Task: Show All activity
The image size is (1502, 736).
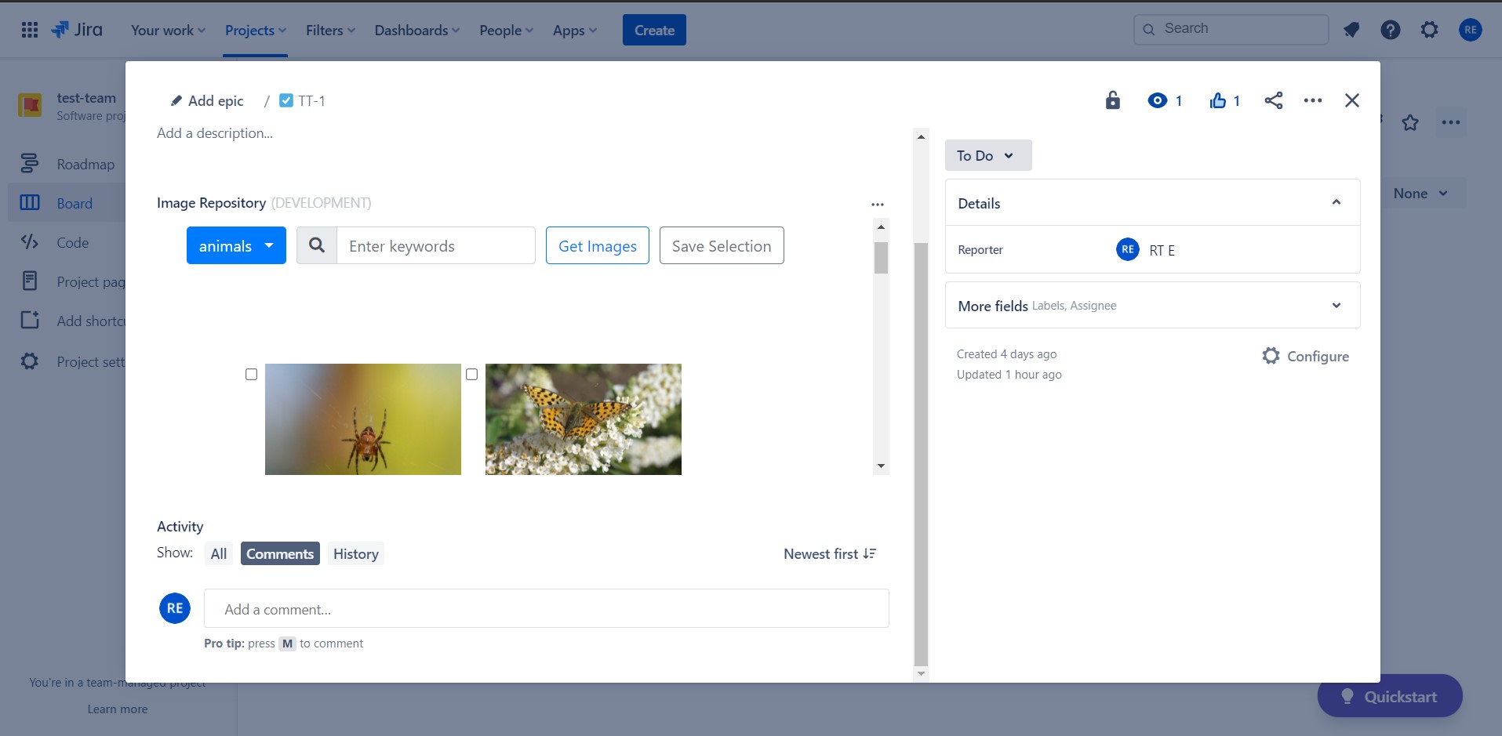Action: pos(219,553)
